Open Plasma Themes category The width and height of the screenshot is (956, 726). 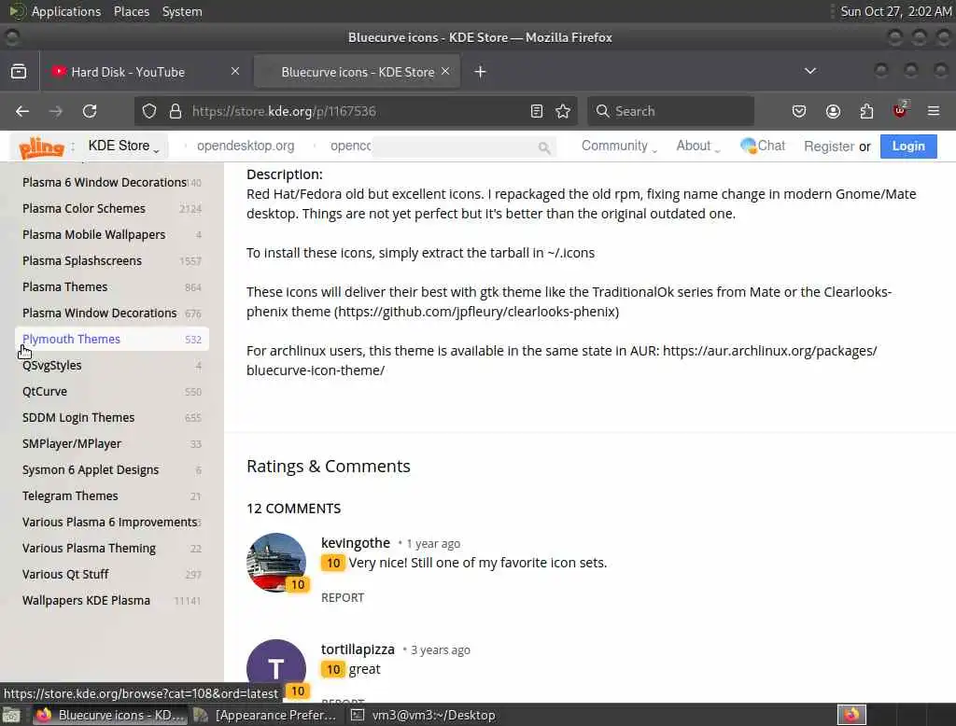112,287
